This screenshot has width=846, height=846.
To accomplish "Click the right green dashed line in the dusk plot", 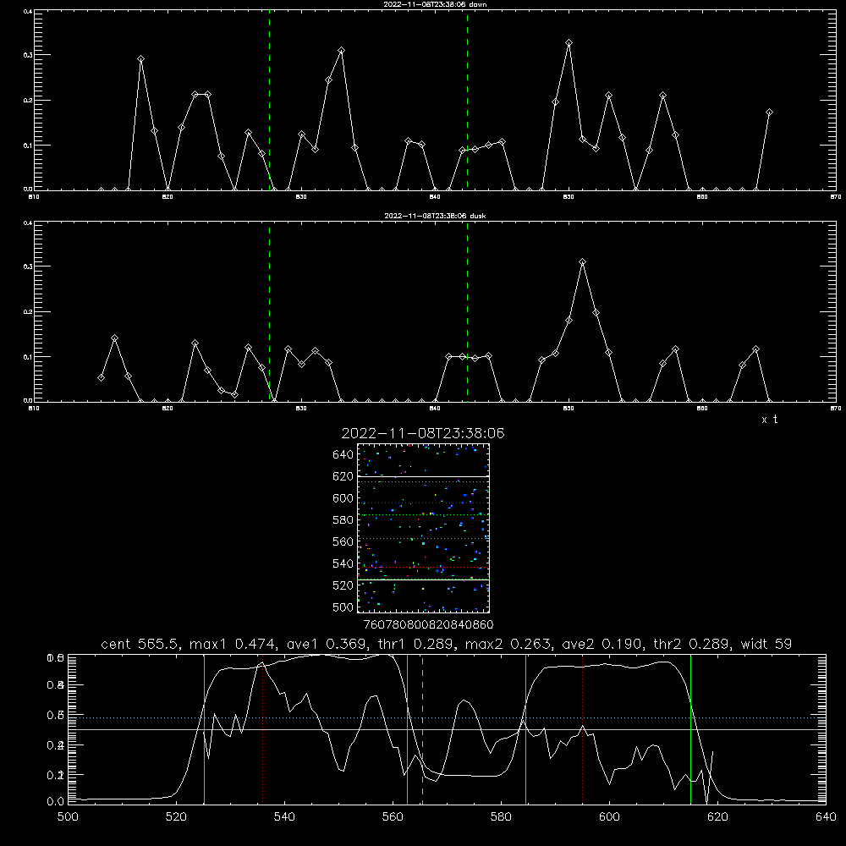I will [467, 311].
